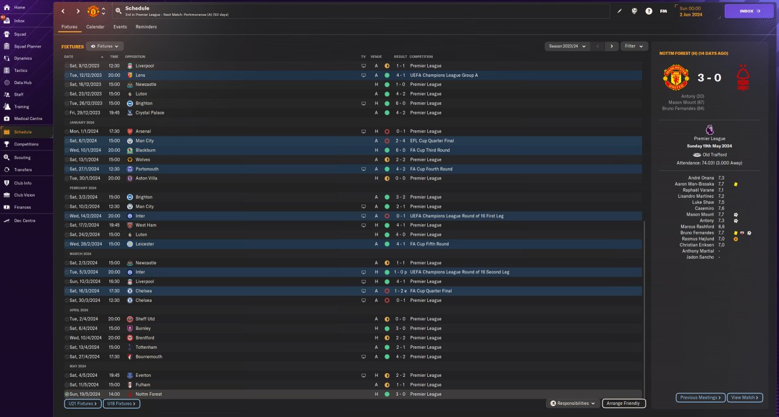Click the purple INBOX continue button
Screen dimensions: 779x417
point(749,11)
